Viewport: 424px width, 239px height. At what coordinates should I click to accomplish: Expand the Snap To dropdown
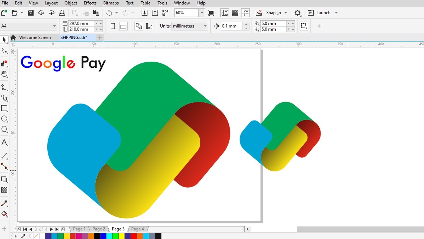(x=286, y=13)
